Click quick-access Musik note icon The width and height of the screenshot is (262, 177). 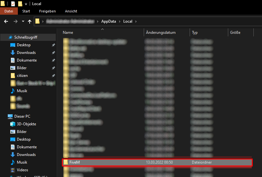click(13, 91)
